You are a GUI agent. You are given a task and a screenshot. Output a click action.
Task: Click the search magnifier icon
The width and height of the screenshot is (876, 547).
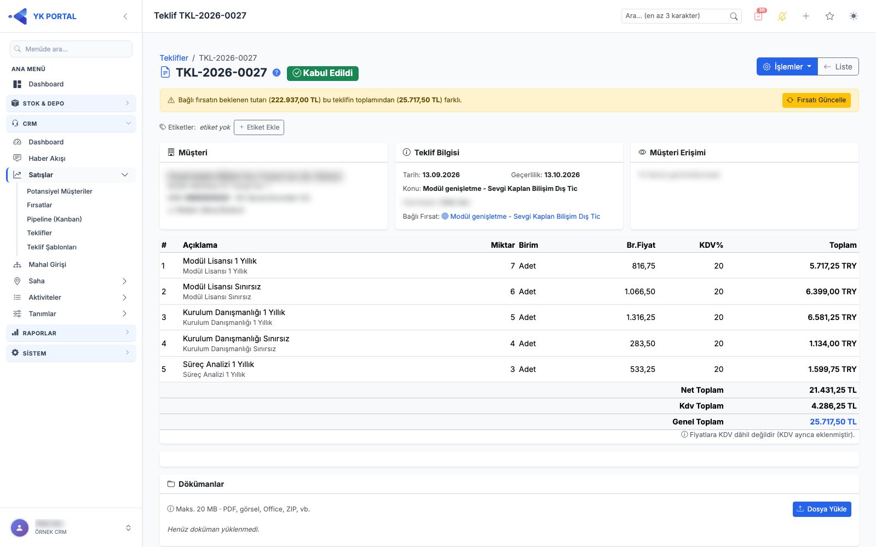click(x=734, y=16)
